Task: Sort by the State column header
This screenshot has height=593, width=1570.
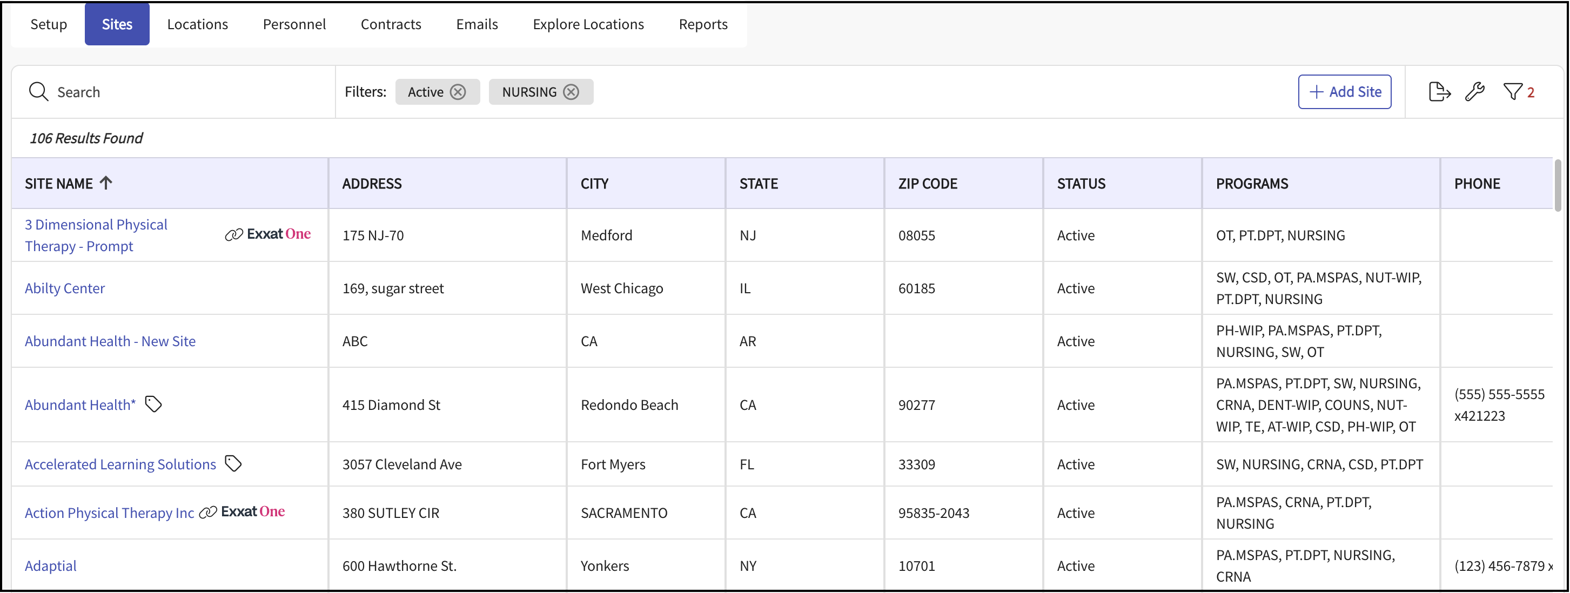Action: pyautogui.click(x=758, y=184)
